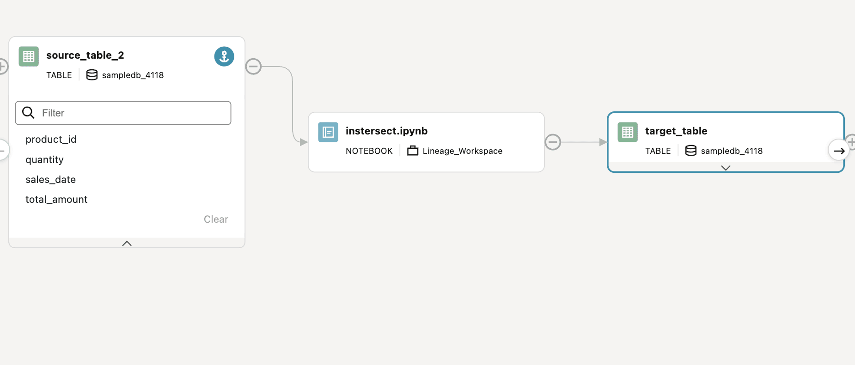This screenshot has width=855, height=365.
Task: Select the total_amount column
Action: (x=56, y=200)
